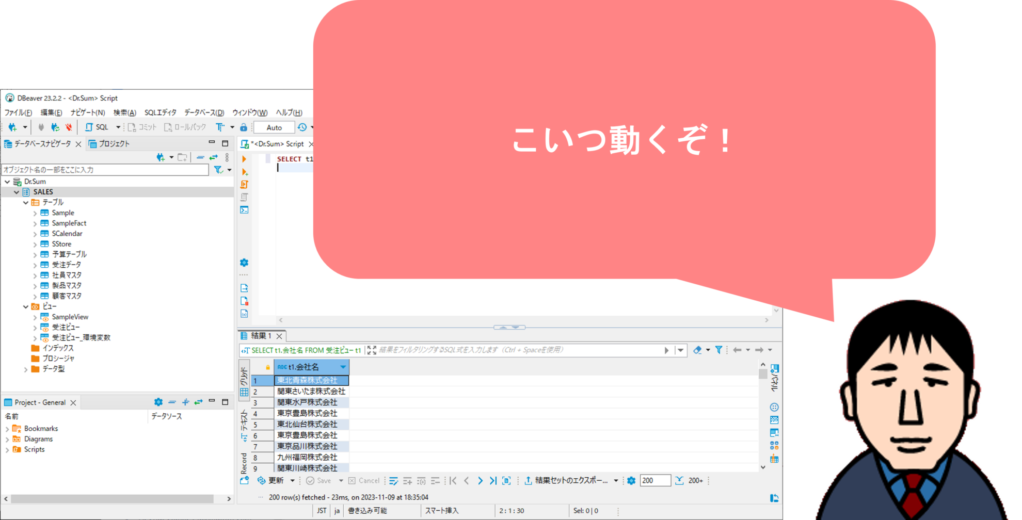Open the SQL terminal/console icon in editor sidebar
This screenshot has height=520, width=1022.
244,209
